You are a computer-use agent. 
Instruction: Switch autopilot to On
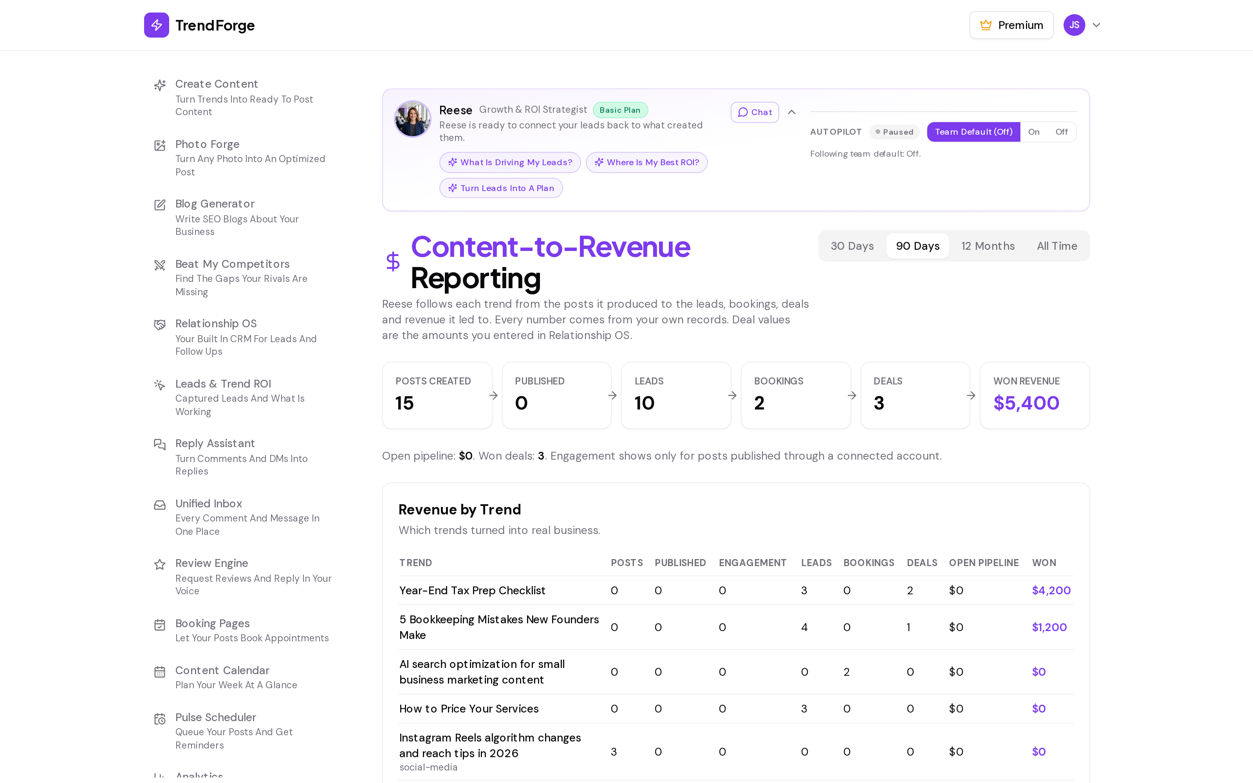point(1033,132)
